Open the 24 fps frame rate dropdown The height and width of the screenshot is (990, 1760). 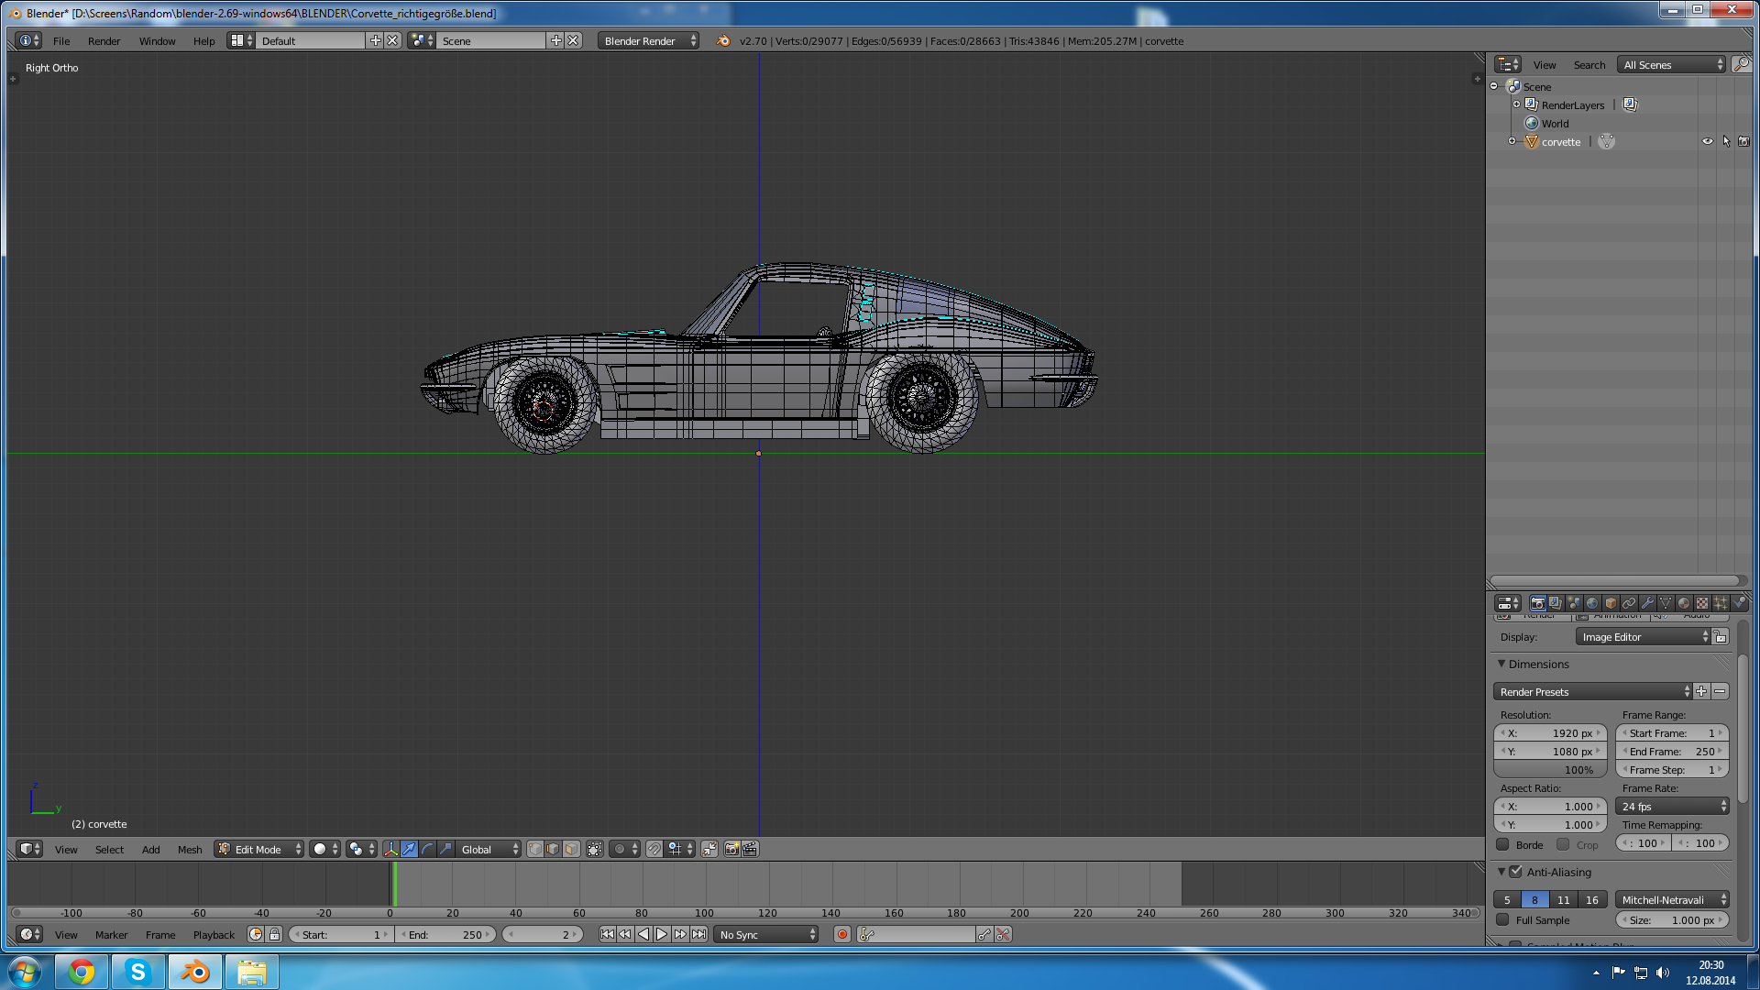(1672, 806)
